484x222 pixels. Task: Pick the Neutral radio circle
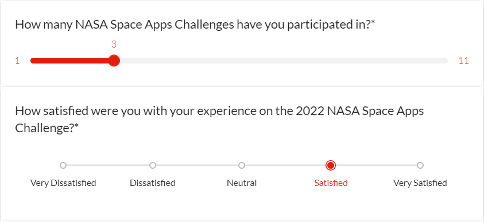[242, 165]
